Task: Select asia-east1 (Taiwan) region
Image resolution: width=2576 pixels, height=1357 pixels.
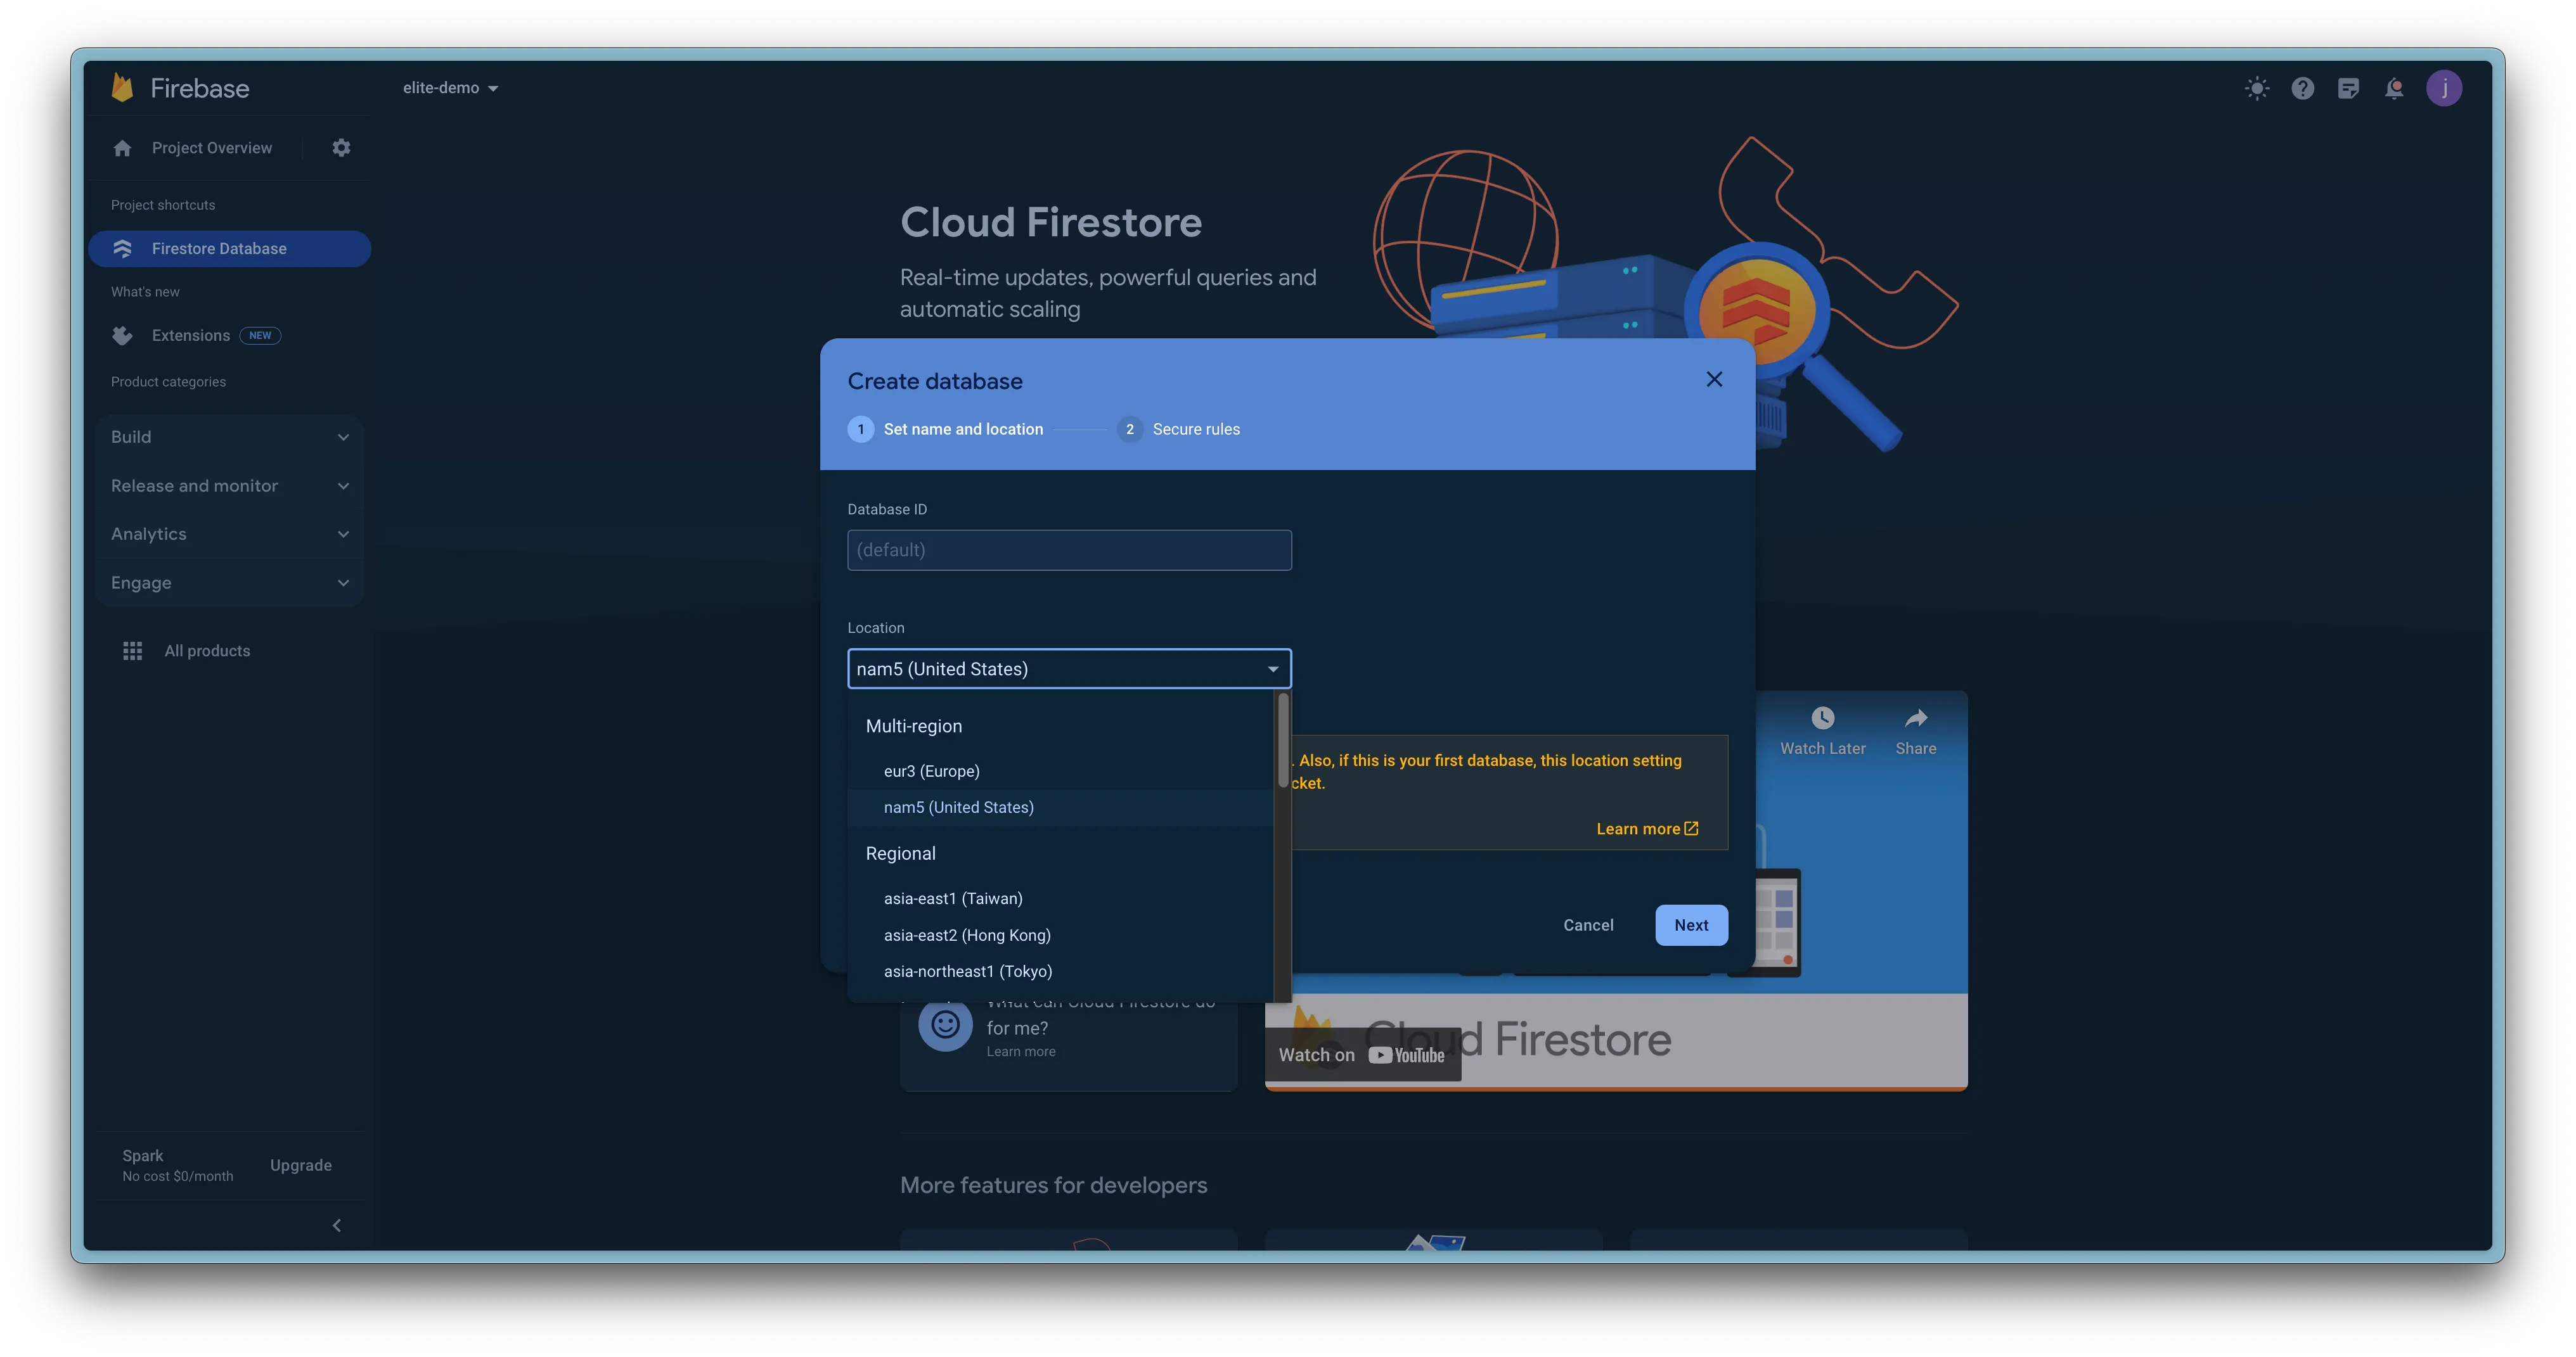Action: tap(952, 897)
